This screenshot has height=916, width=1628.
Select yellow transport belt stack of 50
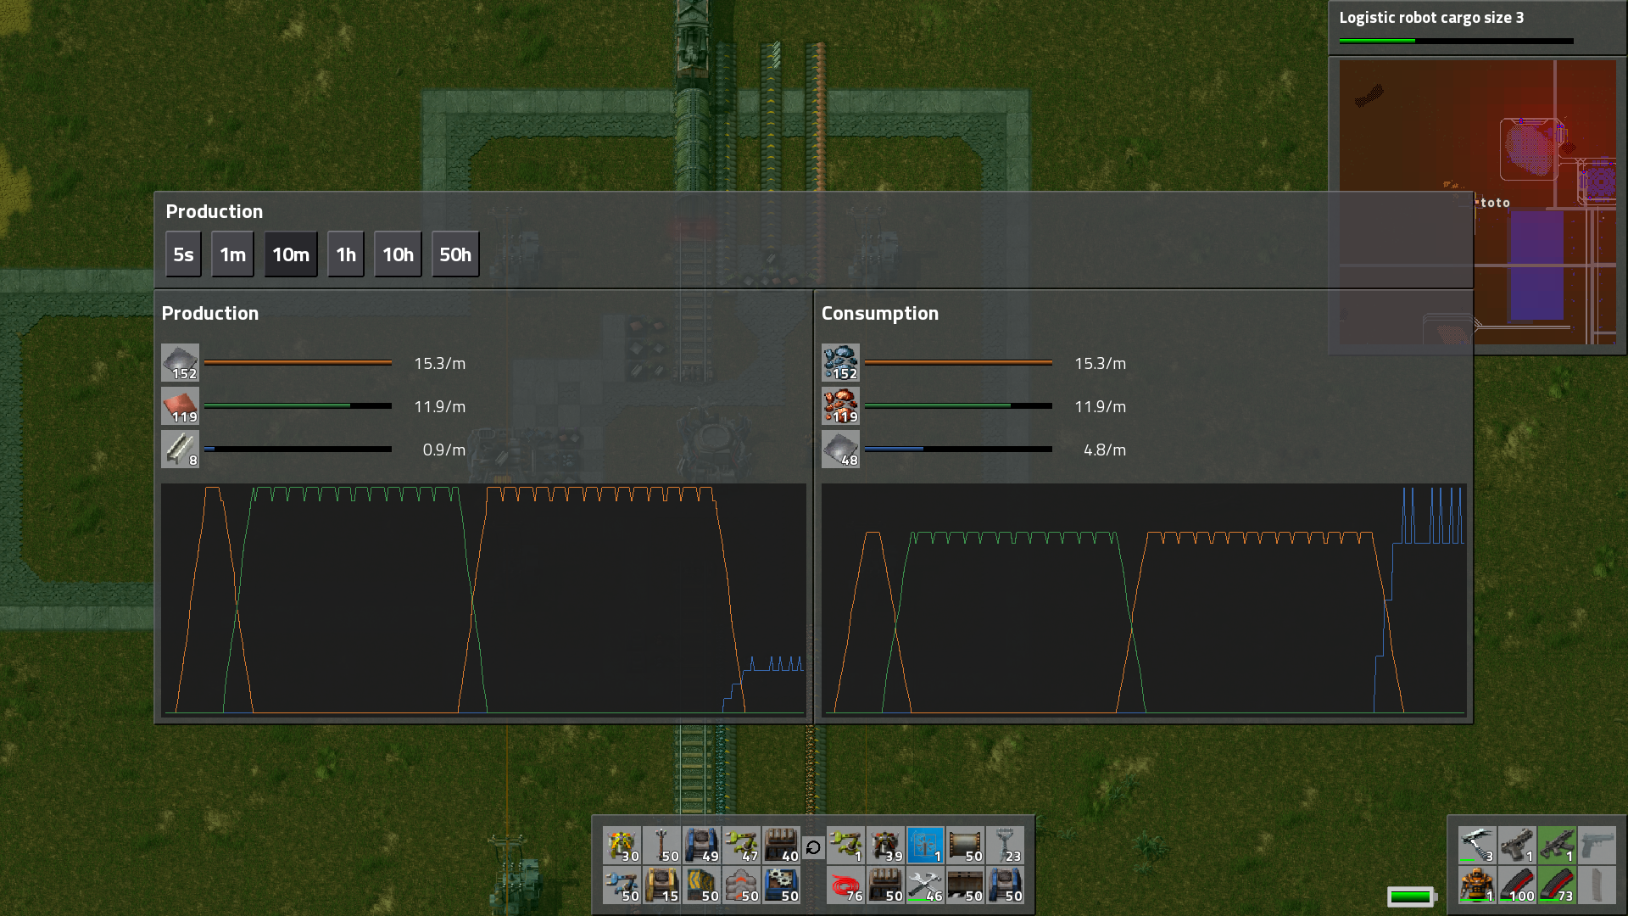pos(701,885)
